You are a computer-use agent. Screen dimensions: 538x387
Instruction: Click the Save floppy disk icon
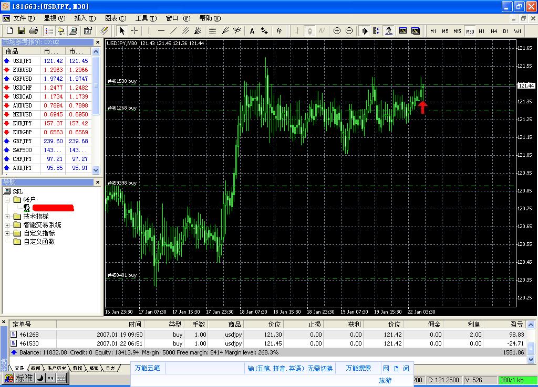click(x=21, y=31)
